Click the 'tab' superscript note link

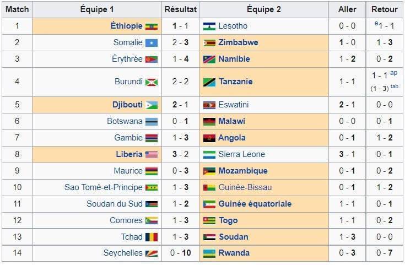394,86
